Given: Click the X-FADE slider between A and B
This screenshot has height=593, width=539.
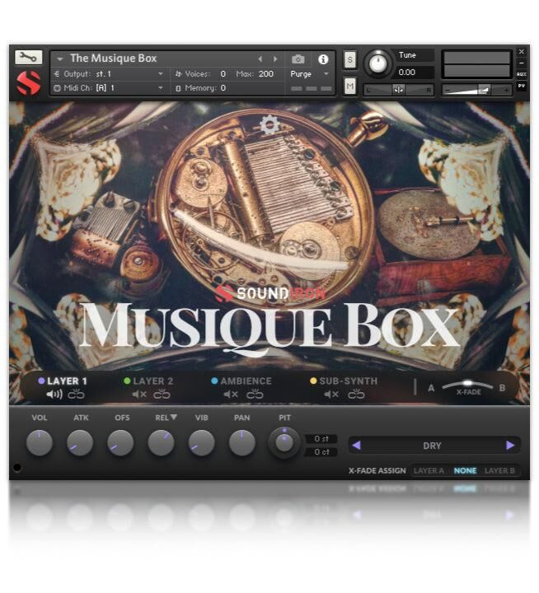Looking at the screenshot, I should [x=467, y=385].
